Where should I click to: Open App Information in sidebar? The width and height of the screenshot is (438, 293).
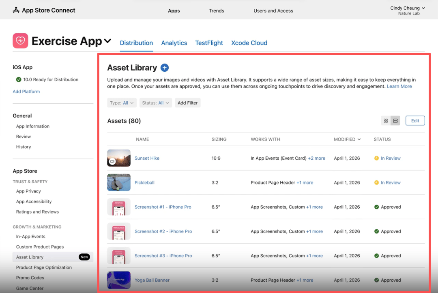click(33, 126)
